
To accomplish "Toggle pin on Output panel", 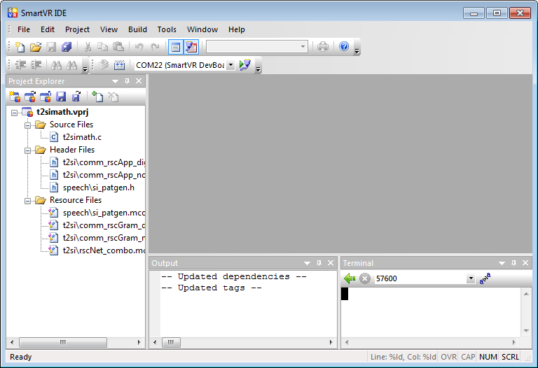I will click(x=319, y=263).
